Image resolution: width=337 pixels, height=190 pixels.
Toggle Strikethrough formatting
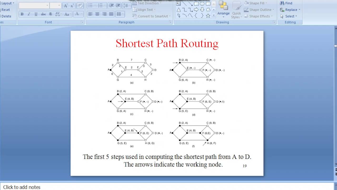point(43,14)
